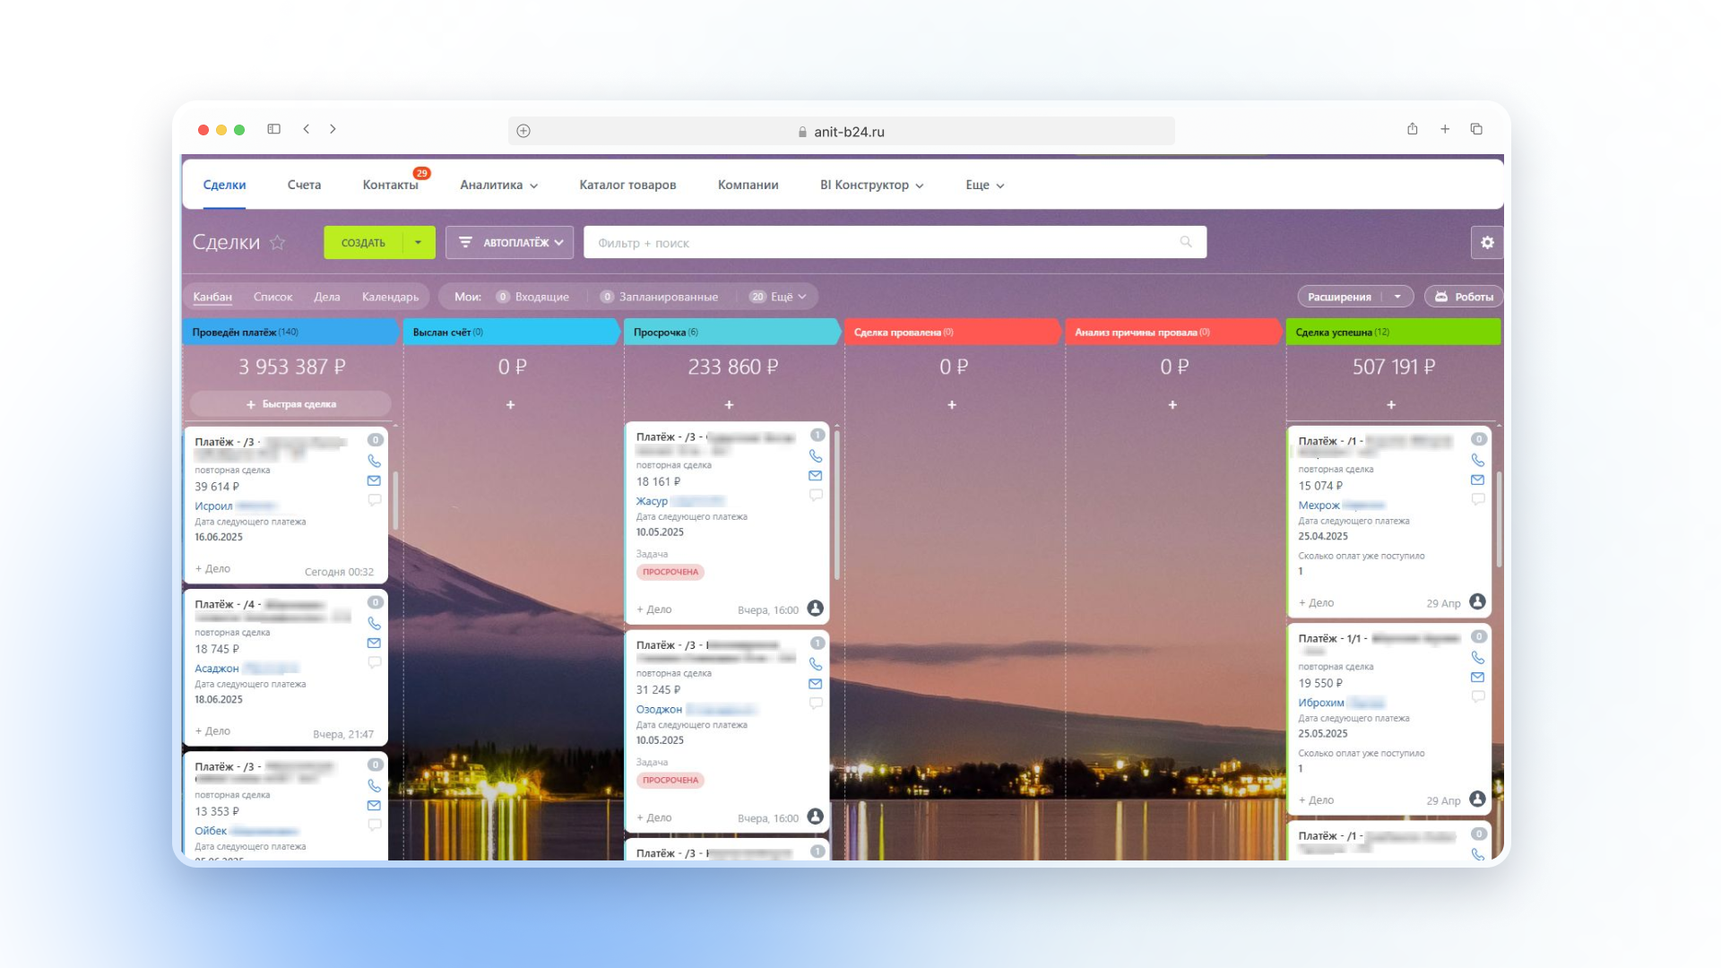The height and width of the screenshot is (968, 1721).
Task: Click the envelope icon on Асаджон deal card
Action: click(x=374, y=644)
